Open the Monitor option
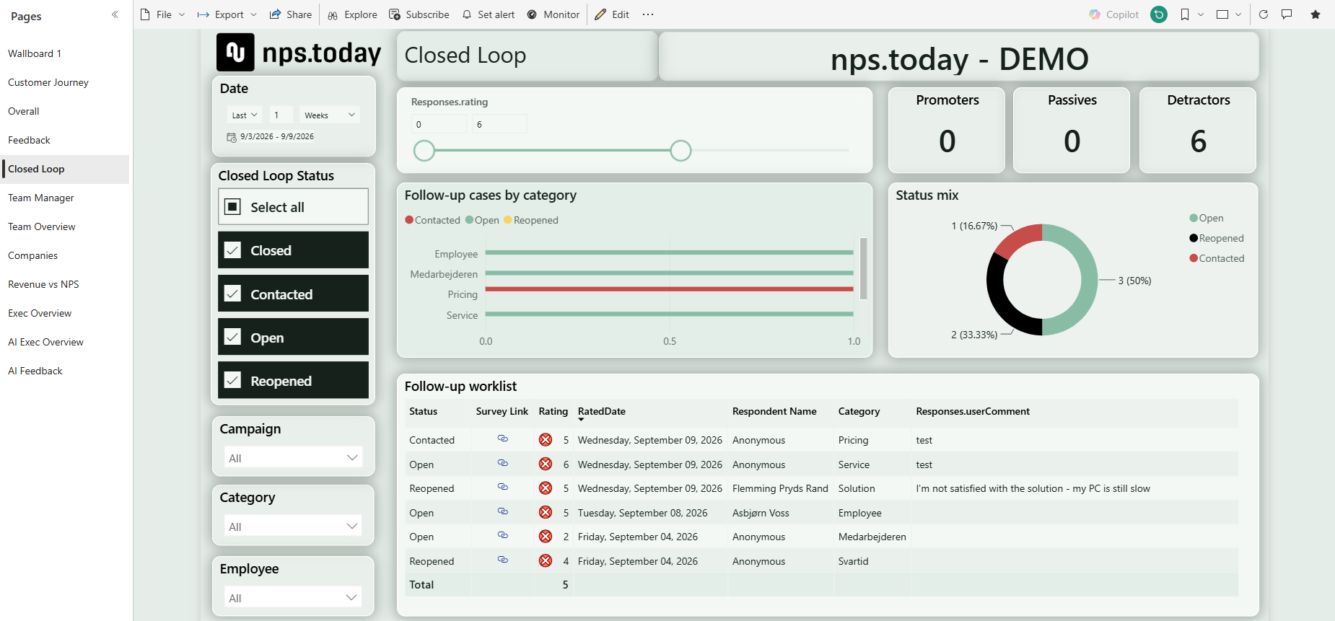The image size is (1335, 621). [x=553, y=14]
